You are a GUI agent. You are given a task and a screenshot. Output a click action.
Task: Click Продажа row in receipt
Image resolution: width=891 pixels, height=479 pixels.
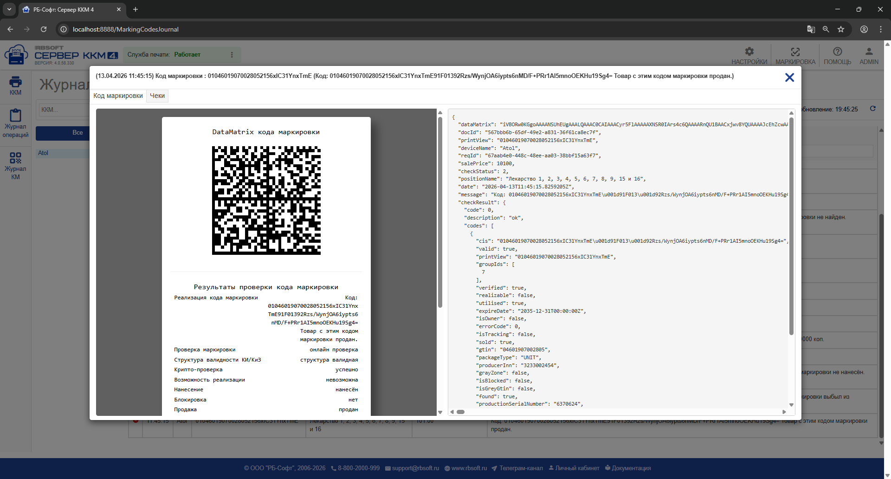266,409
